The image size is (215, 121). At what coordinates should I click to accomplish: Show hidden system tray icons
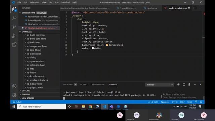click(x=174, y=107)
